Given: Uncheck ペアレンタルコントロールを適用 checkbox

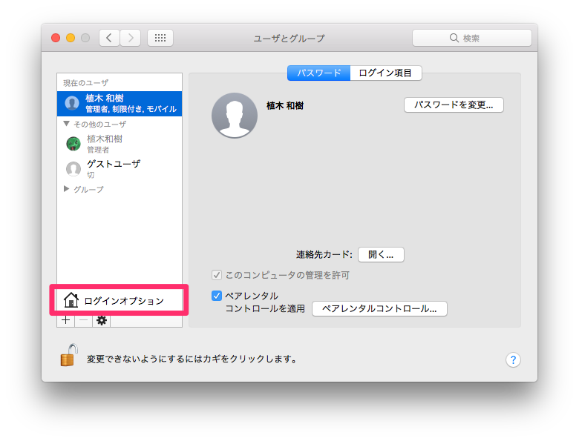Looking at the screenshot, I should pyautogui.click(x=217, y=296).
